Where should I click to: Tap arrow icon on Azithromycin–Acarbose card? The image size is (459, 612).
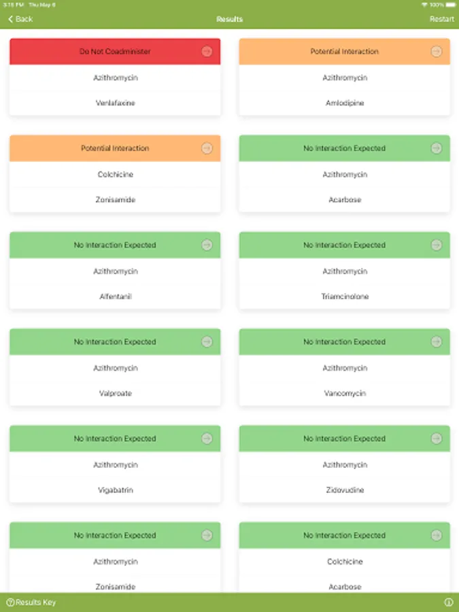(436, 148)
